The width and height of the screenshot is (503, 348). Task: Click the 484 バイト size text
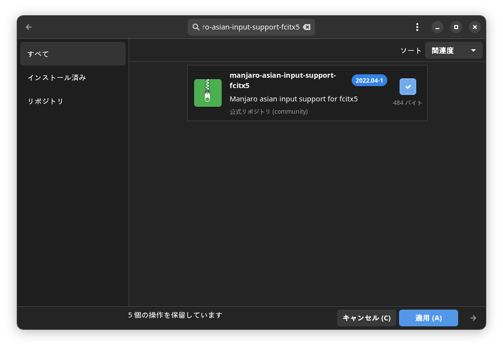click(x=407, y=103)
